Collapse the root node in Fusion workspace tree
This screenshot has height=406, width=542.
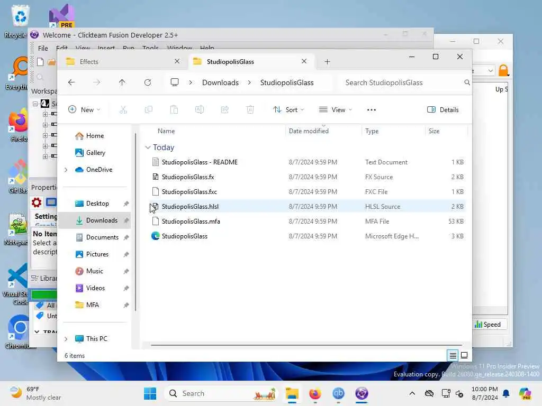click(35, 104)
